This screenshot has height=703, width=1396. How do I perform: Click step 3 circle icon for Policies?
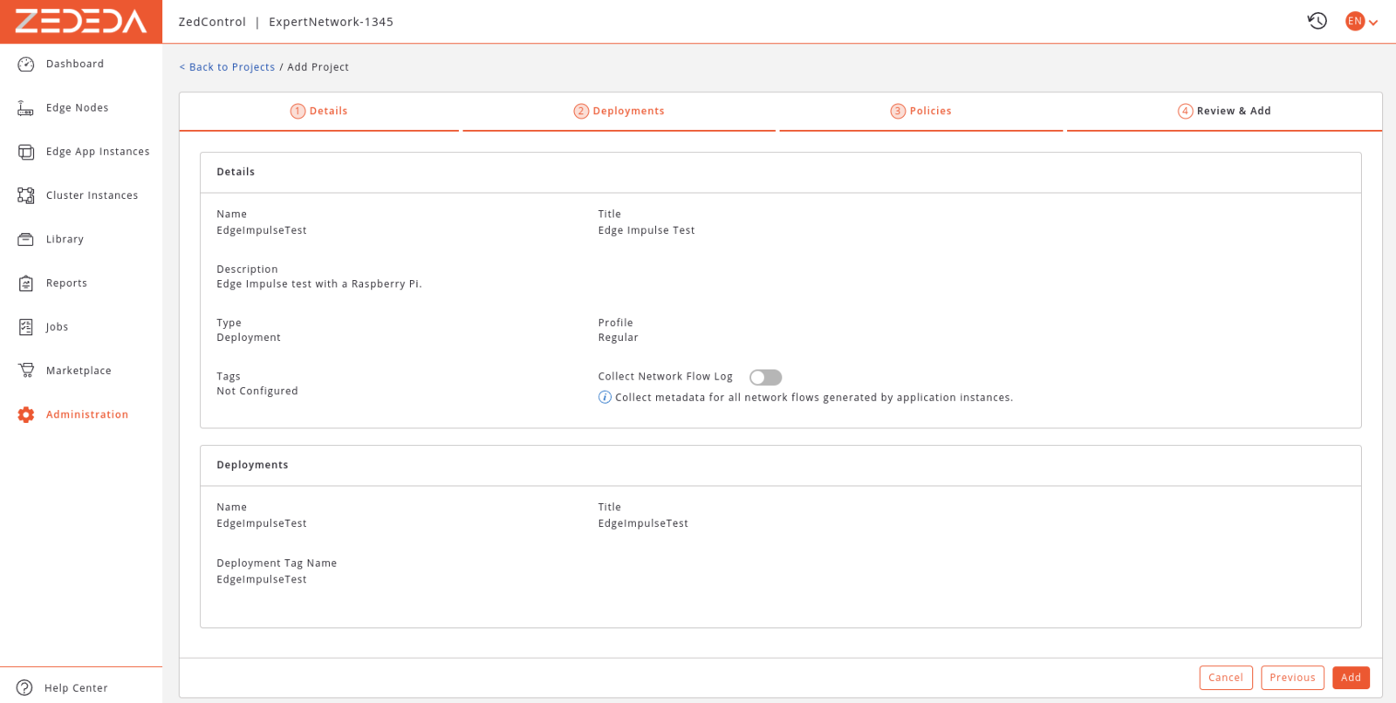click(898, 112)
